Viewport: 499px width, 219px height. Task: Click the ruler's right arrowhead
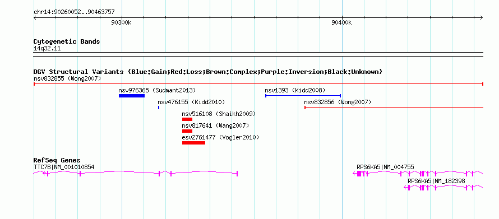(x=482, y=17)
